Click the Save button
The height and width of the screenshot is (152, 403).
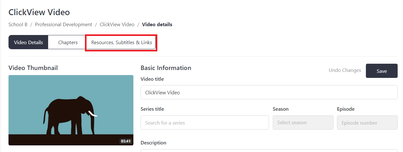382,71
